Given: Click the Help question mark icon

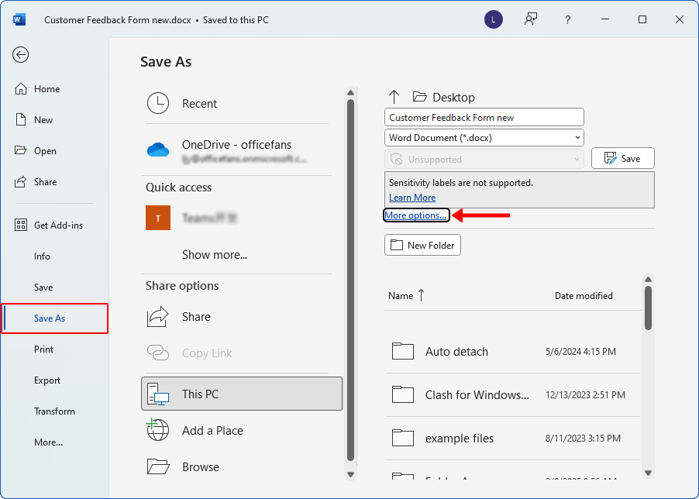Looking at the screenshot, I should point(567,19).
